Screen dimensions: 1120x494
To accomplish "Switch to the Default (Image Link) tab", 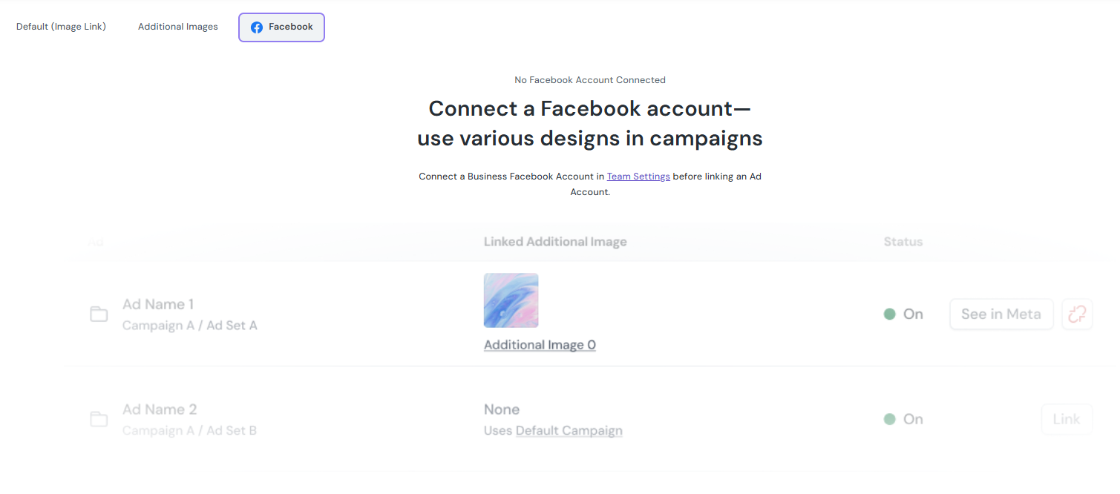I will (x=61, y=27).
